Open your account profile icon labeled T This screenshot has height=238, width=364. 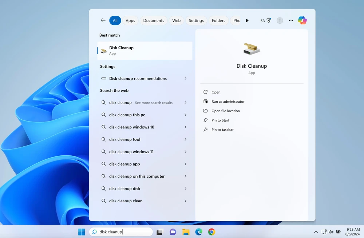280,20
